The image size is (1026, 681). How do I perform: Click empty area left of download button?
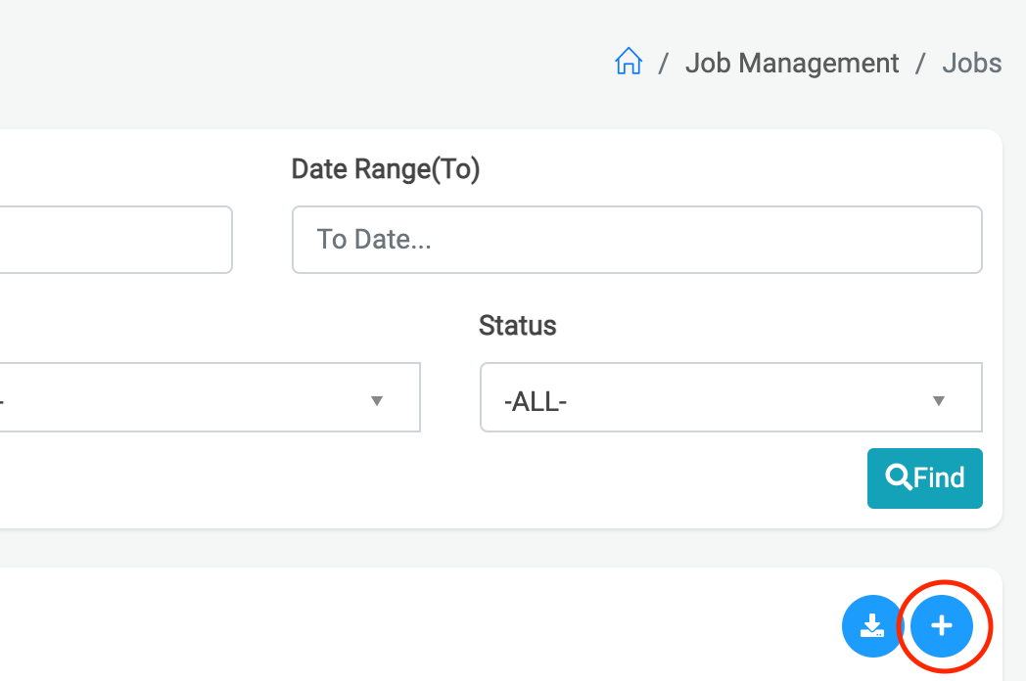tap(490, 625)
